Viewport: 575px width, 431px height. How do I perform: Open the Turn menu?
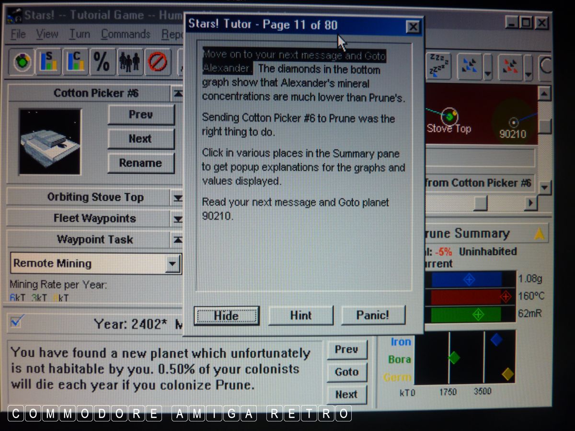79,34
